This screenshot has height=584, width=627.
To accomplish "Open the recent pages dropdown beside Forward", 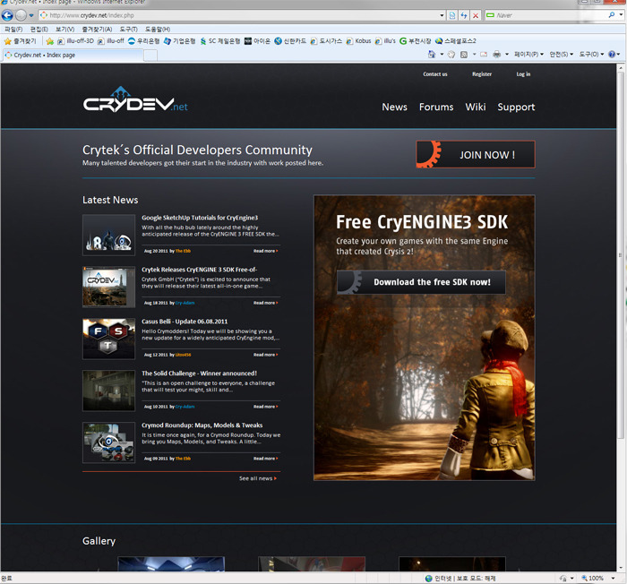I will 31,15.
